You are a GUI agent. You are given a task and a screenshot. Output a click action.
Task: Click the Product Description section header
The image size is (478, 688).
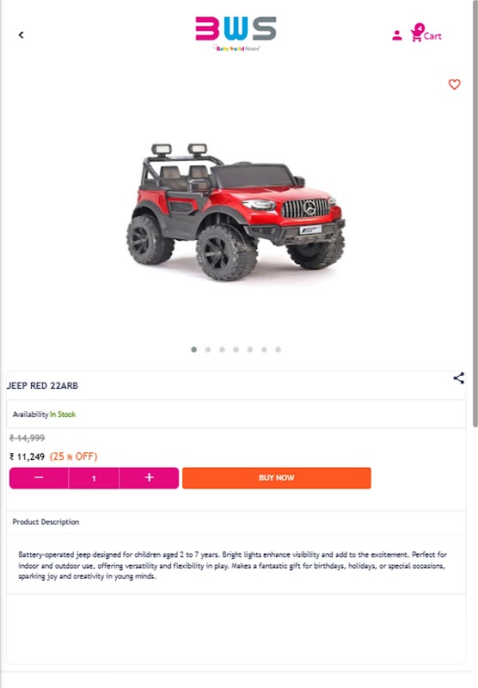[46, 522]
